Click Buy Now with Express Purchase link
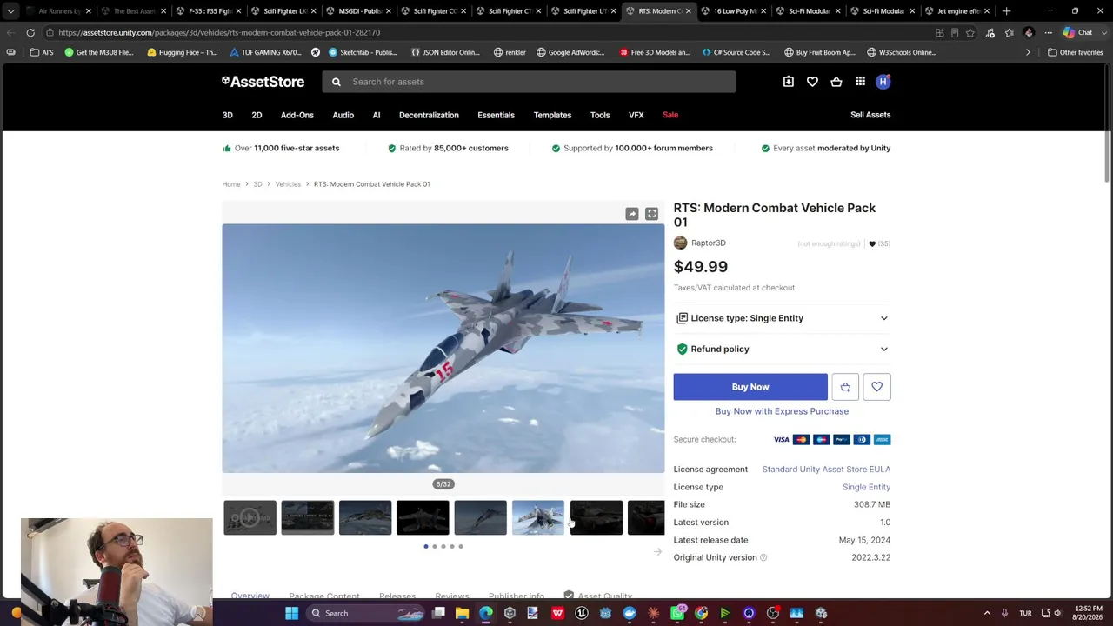This screenshot has height=626, width=1113. point(782,411)
